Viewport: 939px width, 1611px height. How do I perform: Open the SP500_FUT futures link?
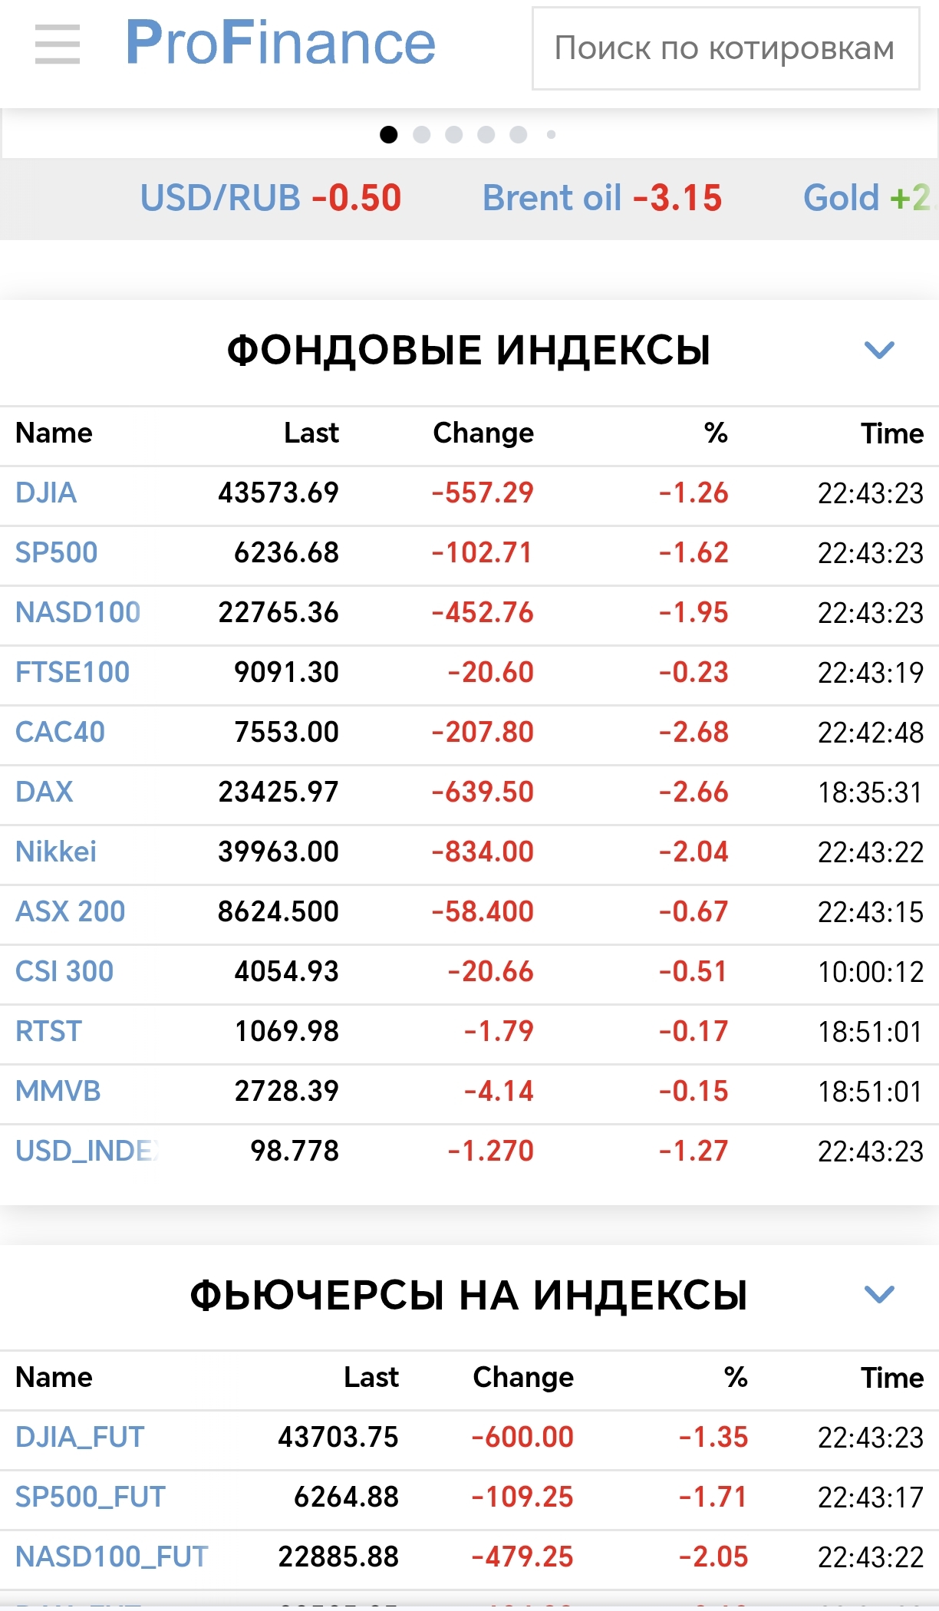click(x=91, y=1497)
